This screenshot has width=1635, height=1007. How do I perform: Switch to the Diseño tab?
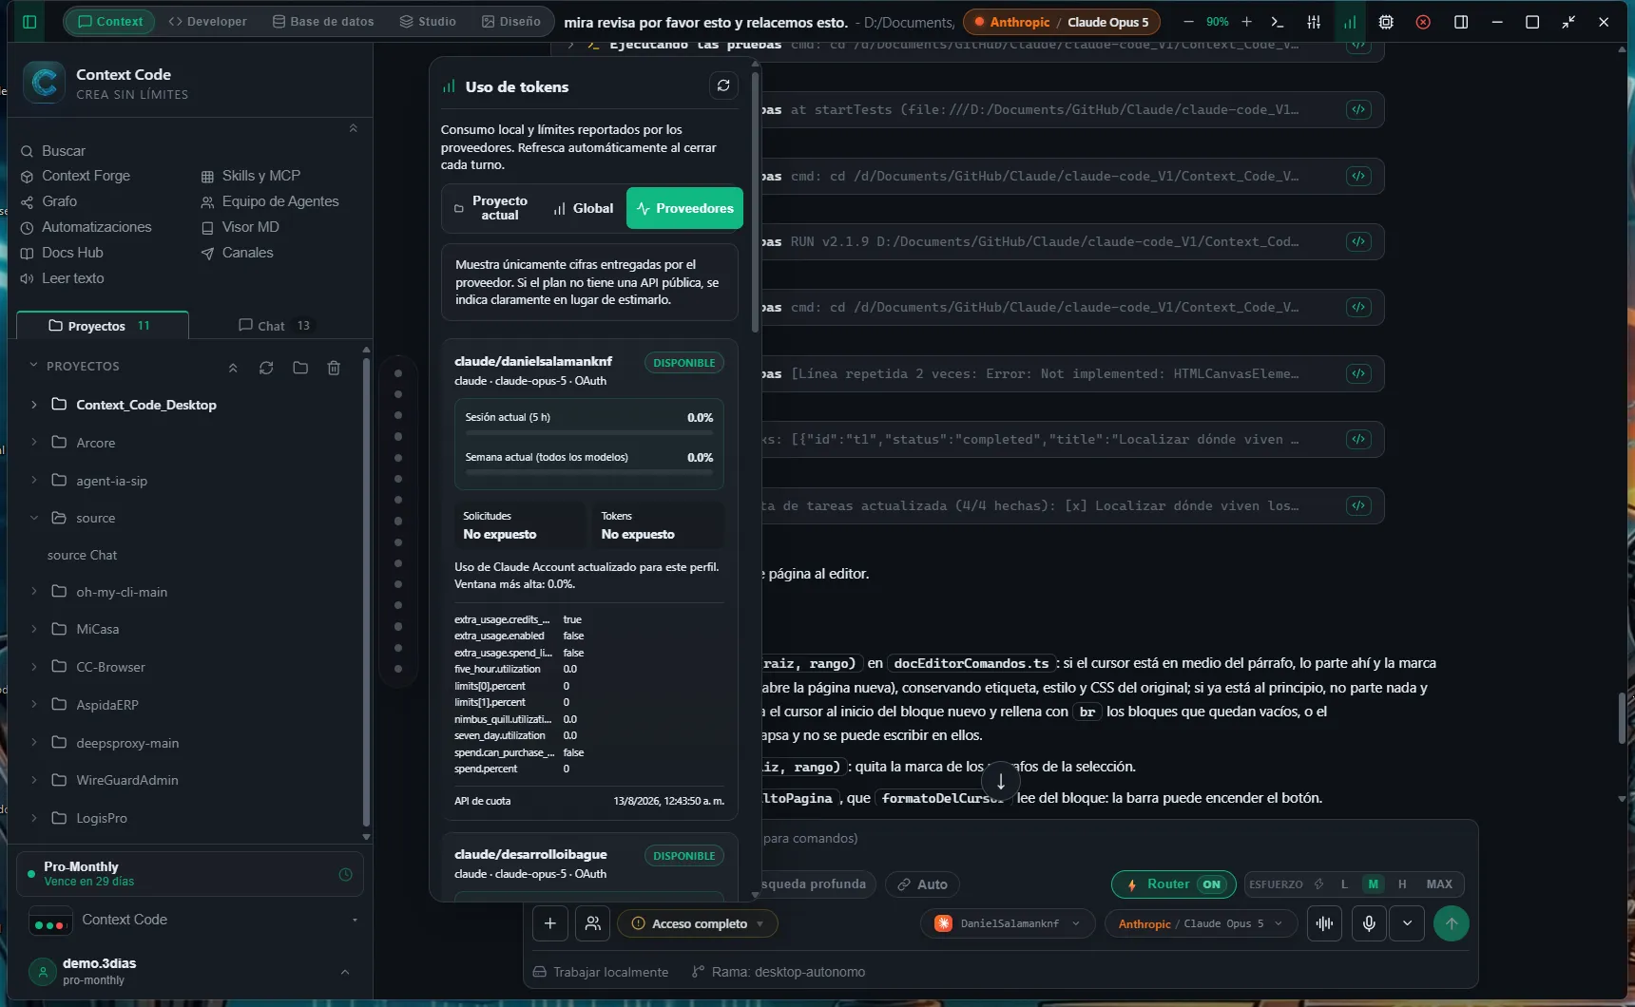511,21
